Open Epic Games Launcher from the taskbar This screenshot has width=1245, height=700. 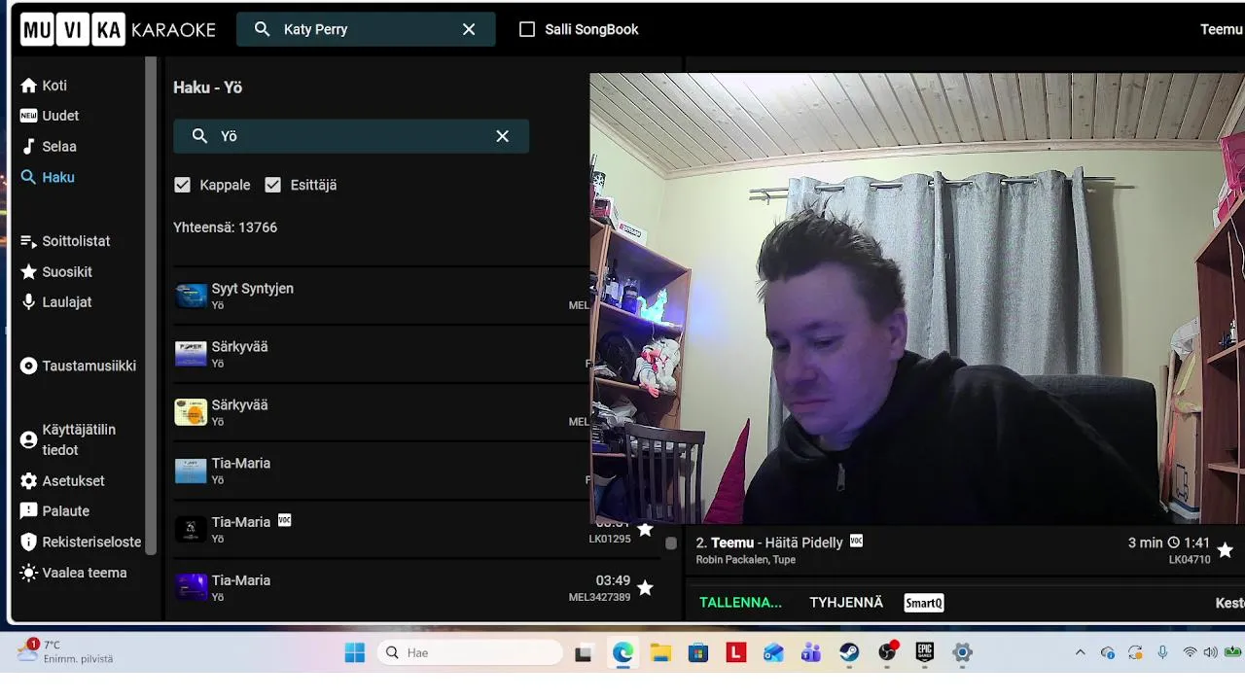point(925,652)
